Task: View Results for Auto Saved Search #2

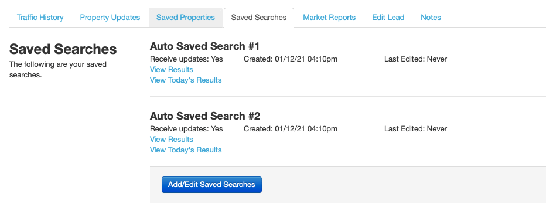Action: pos(171,140)
